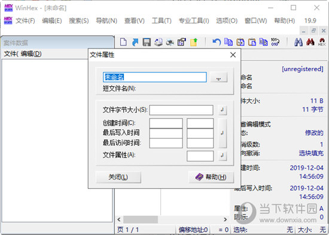Open the 专业工具(I) menu
Image resolution: width=329 pixels, height=235 pixels.
tap(194, 20)
